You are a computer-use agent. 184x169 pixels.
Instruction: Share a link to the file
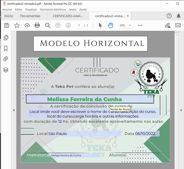(x=167, y=25)
